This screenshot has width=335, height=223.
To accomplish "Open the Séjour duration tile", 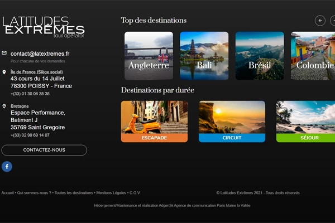I will tap(306, 122).
